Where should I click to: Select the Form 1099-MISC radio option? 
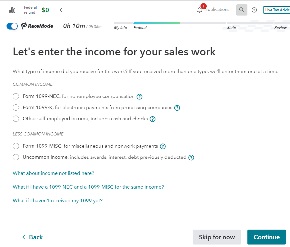click(16, 146)
